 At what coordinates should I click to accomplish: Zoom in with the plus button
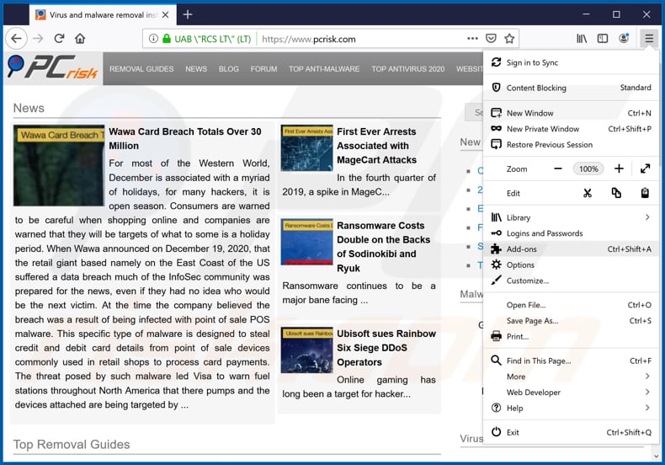click(x=619, y=168)
